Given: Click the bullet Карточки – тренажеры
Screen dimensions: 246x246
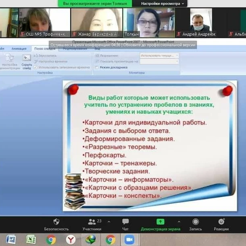Looking at the screenshot, I should (120, 163).
